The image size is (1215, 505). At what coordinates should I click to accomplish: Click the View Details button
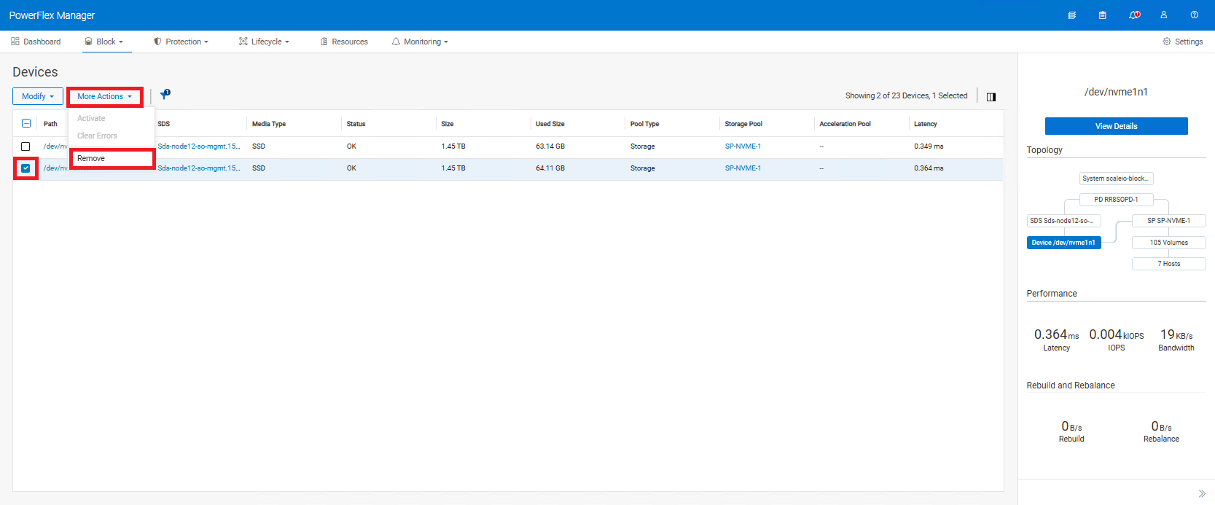pyautogui.click(x=1116, y=126)
